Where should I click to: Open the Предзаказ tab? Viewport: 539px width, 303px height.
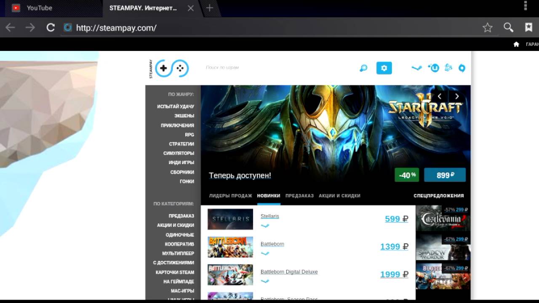(299, 196)
